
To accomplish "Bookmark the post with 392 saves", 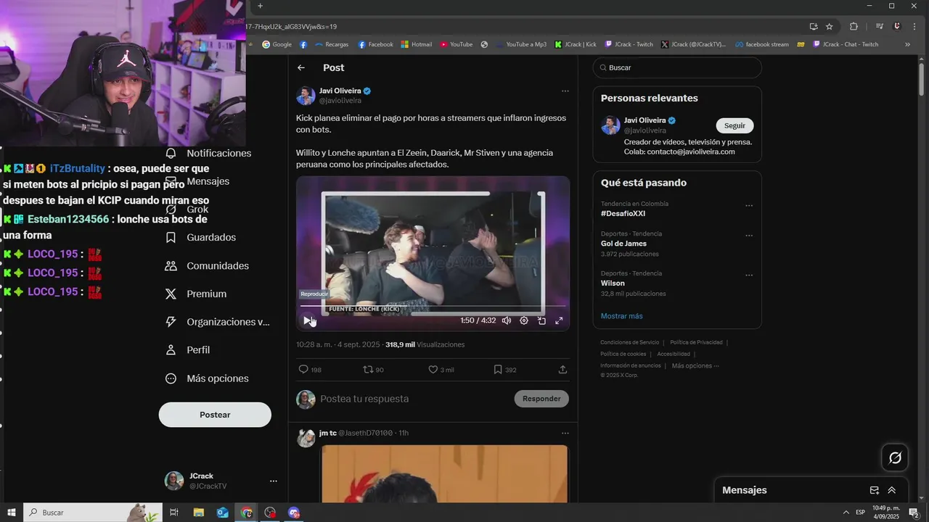I will 505,370.
